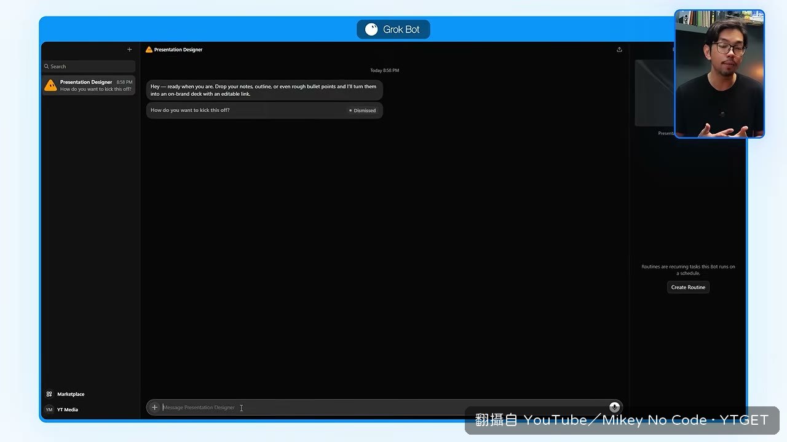This screenshot has height=442, width=787.
Task: Open the attachment plus icon in the message bar
Action: (x=154, y=408)
